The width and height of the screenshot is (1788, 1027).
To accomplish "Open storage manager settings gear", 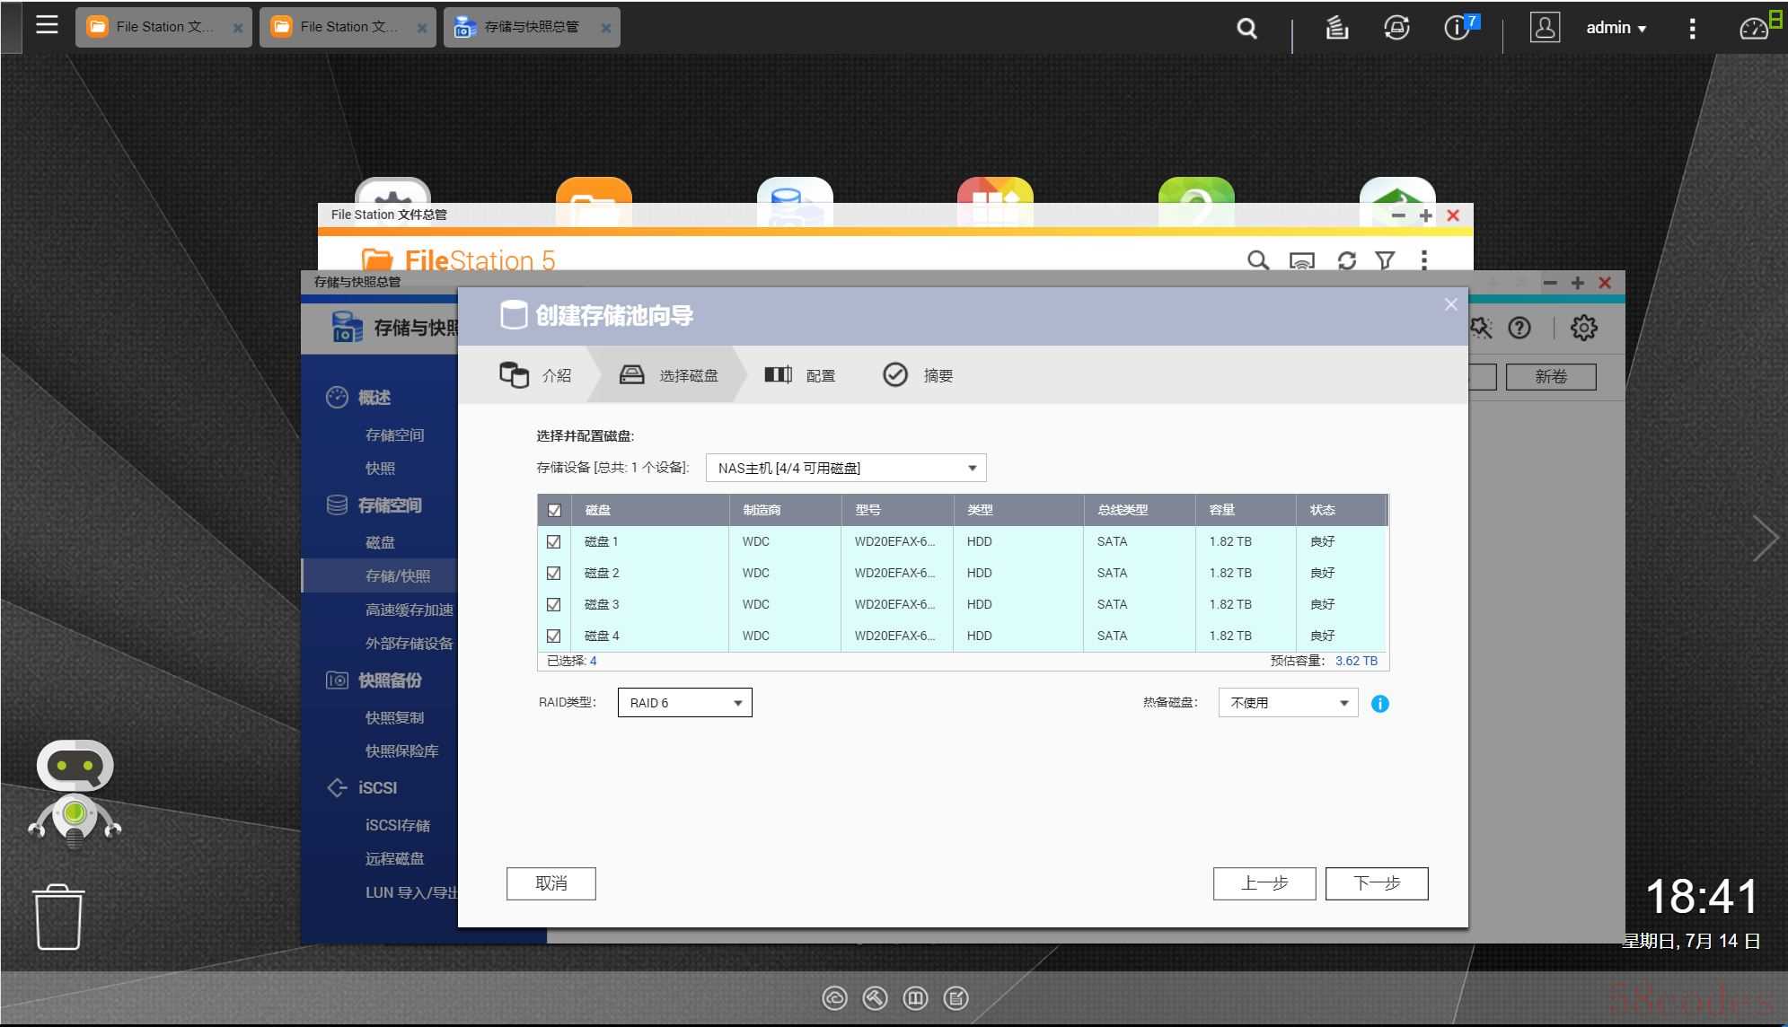I will coord(1583,328).
